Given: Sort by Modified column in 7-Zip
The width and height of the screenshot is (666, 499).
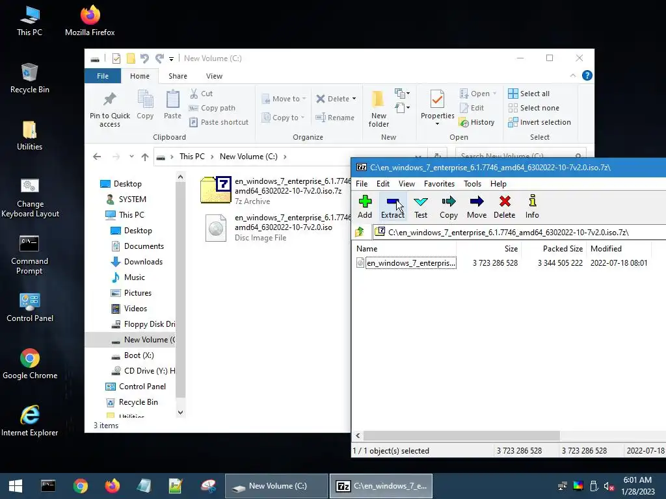Looking at the screenshot, I should pos(619,249).
